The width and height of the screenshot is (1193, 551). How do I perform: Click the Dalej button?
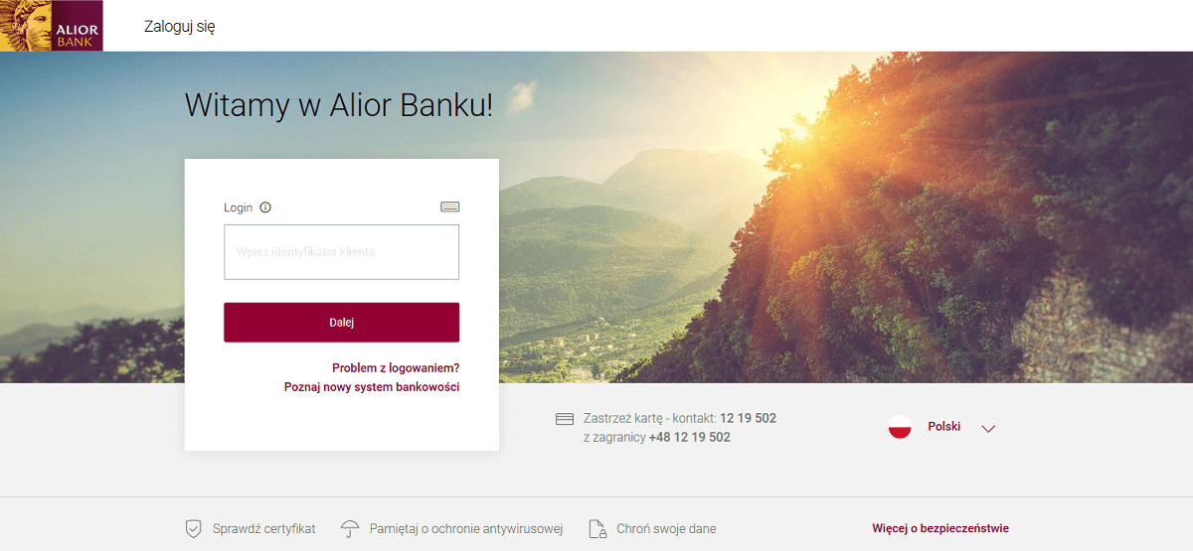[x=341, y=323]
